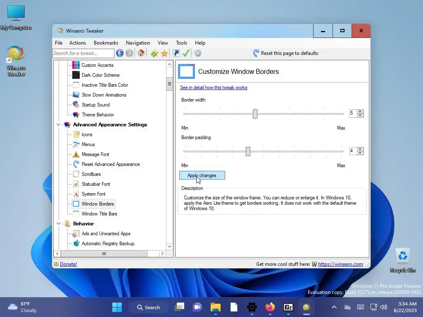Viewport: 423px width, 317px height.
Task: Open the https://winaero.com link
Action: click(340, 264)
